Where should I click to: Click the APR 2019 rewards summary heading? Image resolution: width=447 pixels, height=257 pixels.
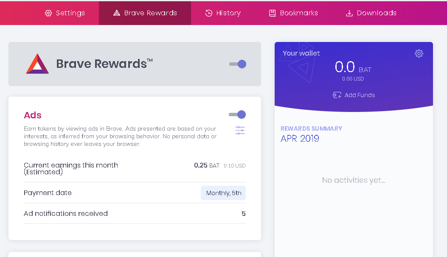coord(300,139)
